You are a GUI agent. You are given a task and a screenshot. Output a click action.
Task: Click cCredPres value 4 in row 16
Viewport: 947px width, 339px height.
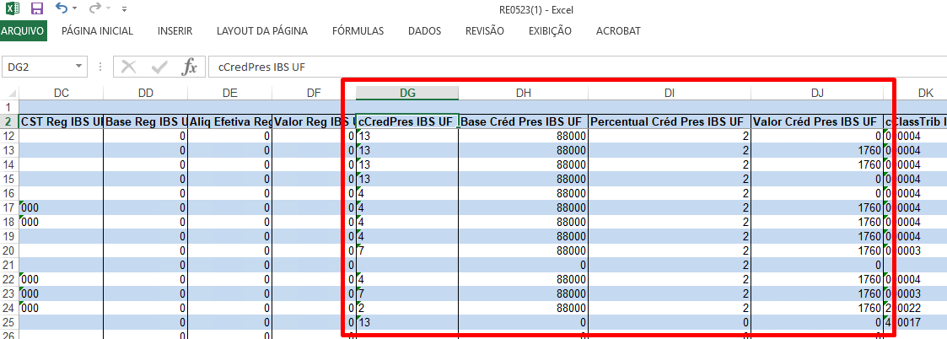[407, 193]
